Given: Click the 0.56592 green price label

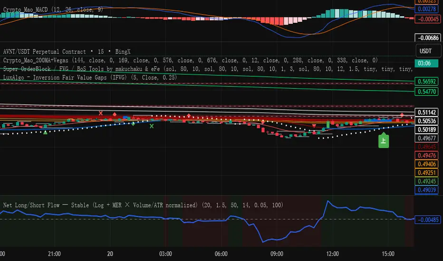Looking at the screenshot, I should [x=426, y=81].
